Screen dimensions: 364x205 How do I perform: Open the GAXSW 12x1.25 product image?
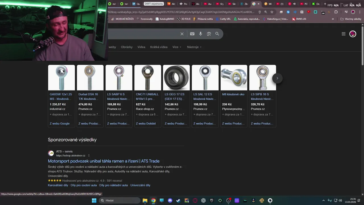tap(61, 78)
